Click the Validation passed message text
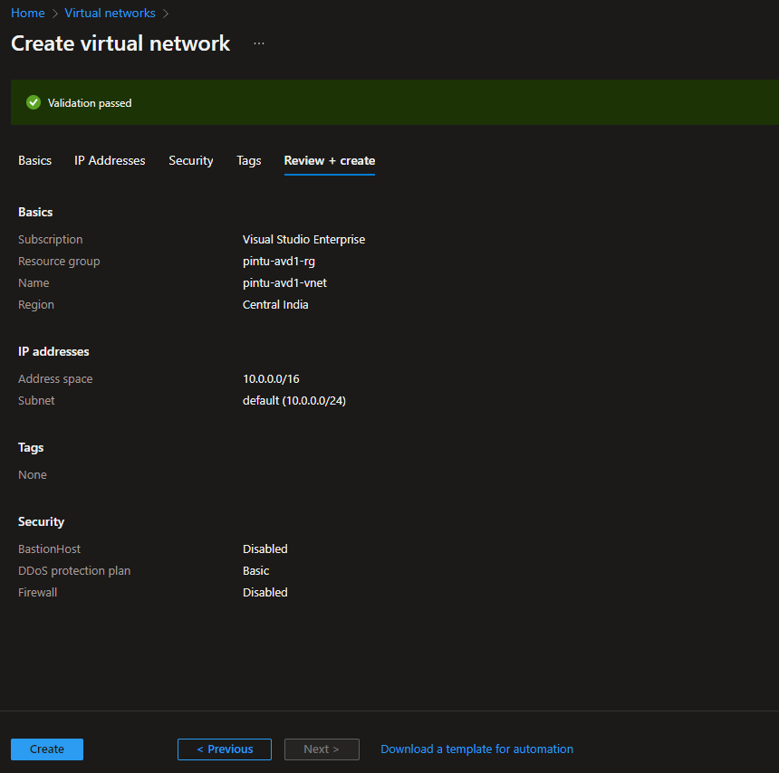The image size is (779, 773). coord(90,103)
